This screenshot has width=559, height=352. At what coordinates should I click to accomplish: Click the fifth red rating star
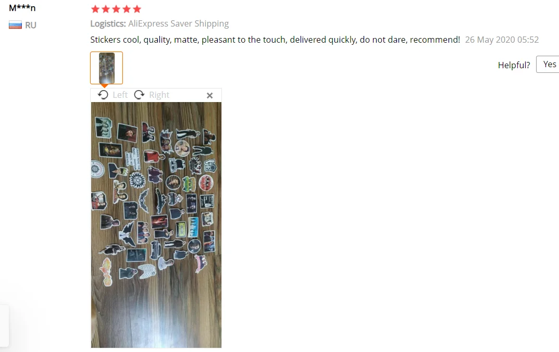coord(137,9)
